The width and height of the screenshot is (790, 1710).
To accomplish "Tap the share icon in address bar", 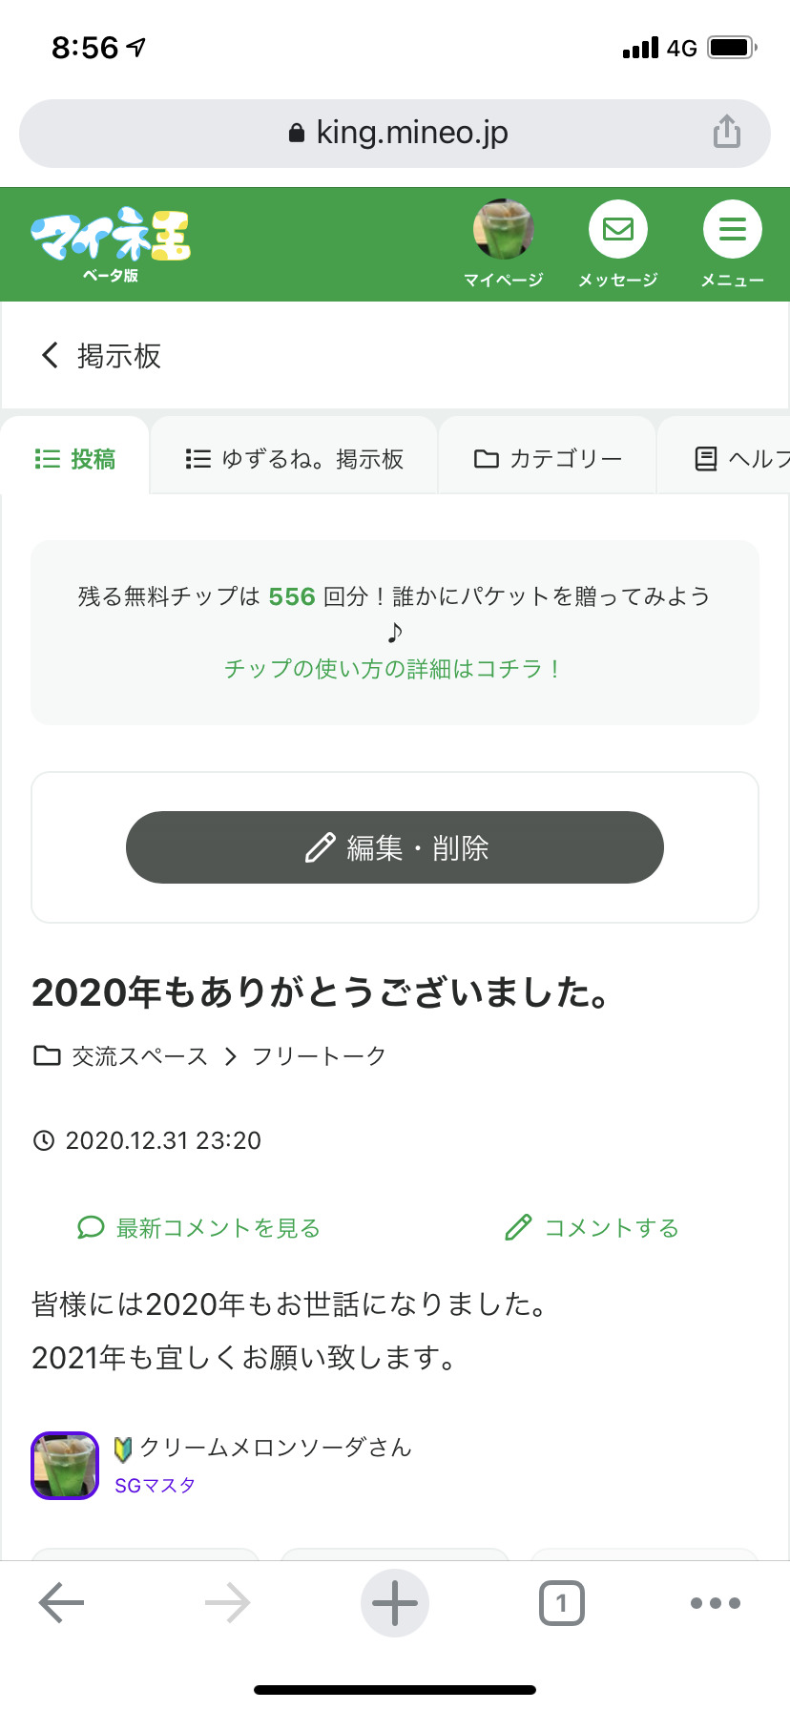I will 727,132.
